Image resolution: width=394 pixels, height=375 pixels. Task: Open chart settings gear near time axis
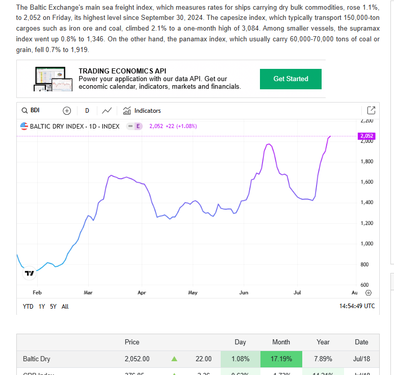pyautogui.click(x=369, y=293)
